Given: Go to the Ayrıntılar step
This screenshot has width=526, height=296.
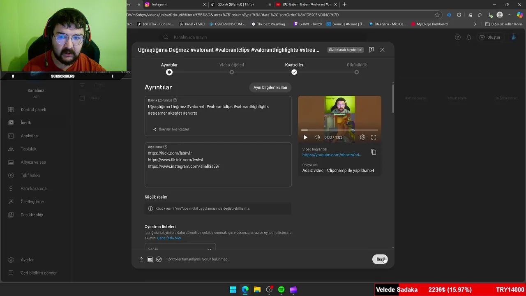Looking at the screenshot, I should [x=169, y=69].
